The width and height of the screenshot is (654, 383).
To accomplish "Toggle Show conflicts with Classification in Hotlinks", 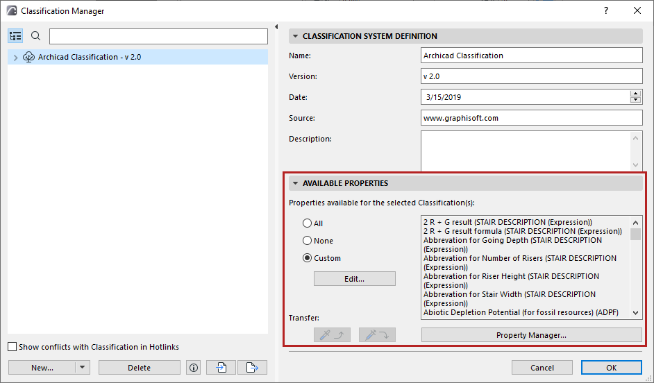I will [12, 347].
